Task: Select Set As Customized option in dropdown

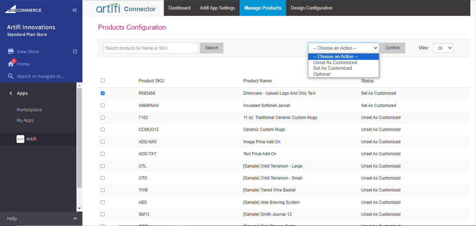Action: tap(344, 68)
